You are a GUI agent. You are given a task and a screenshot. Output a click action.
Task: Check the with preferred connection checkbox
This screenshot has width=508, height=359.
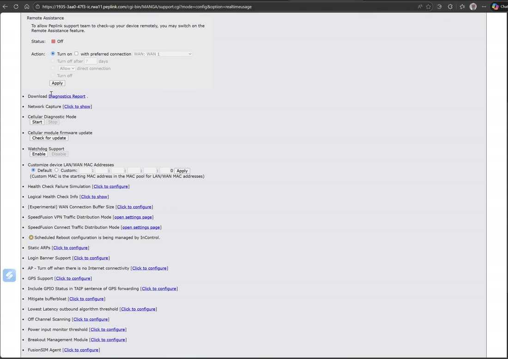coord(77,54)
